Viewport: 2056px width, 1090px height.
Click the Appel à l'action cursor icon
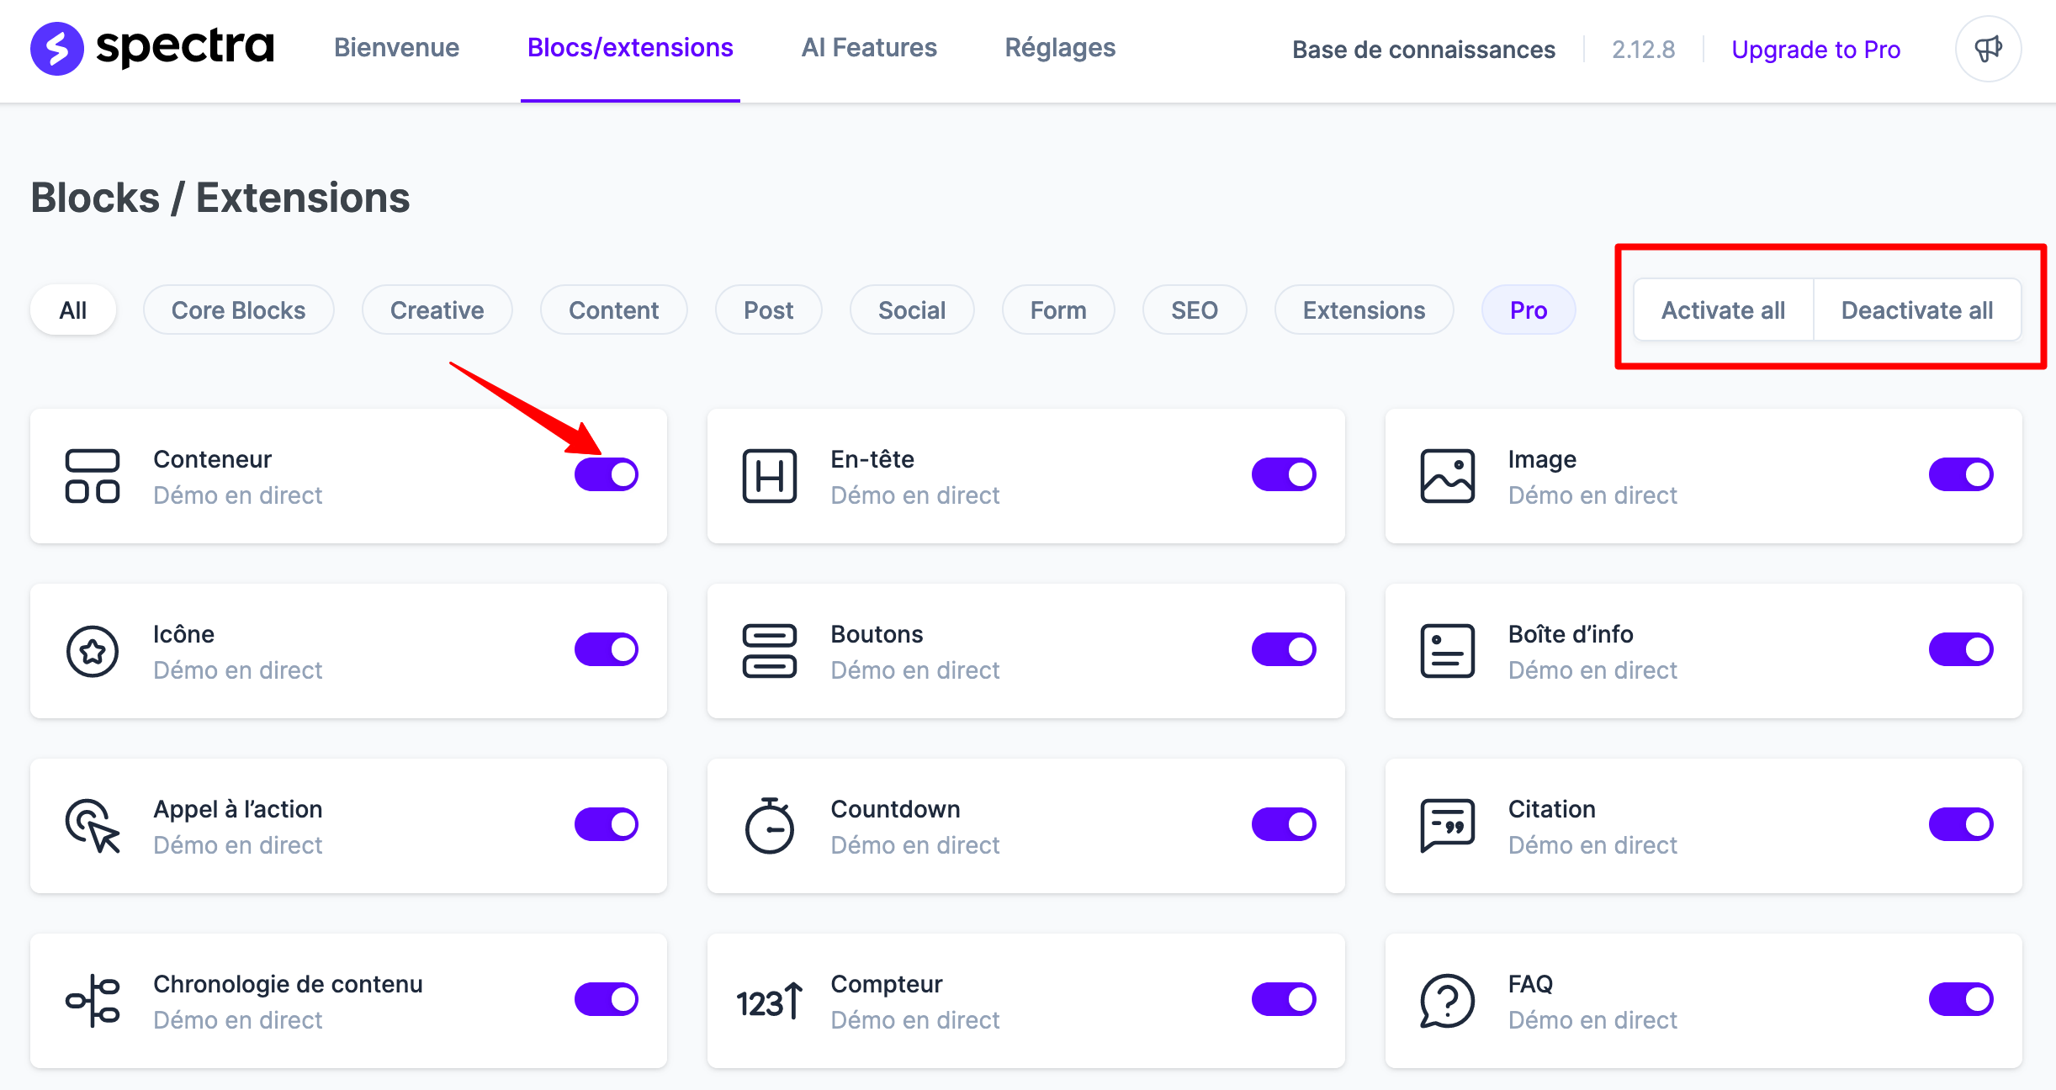tap(93, 826)
